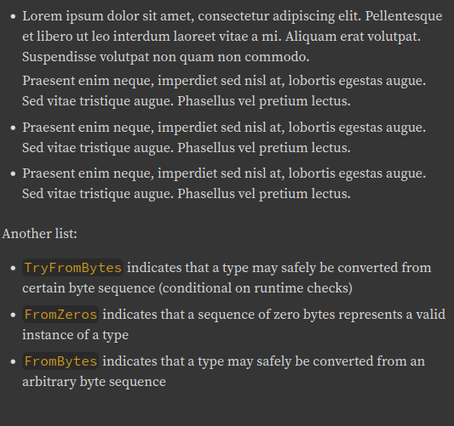The image size is (454, 426).
Task: Click the FromZeros code span
Action: point(60,315)
